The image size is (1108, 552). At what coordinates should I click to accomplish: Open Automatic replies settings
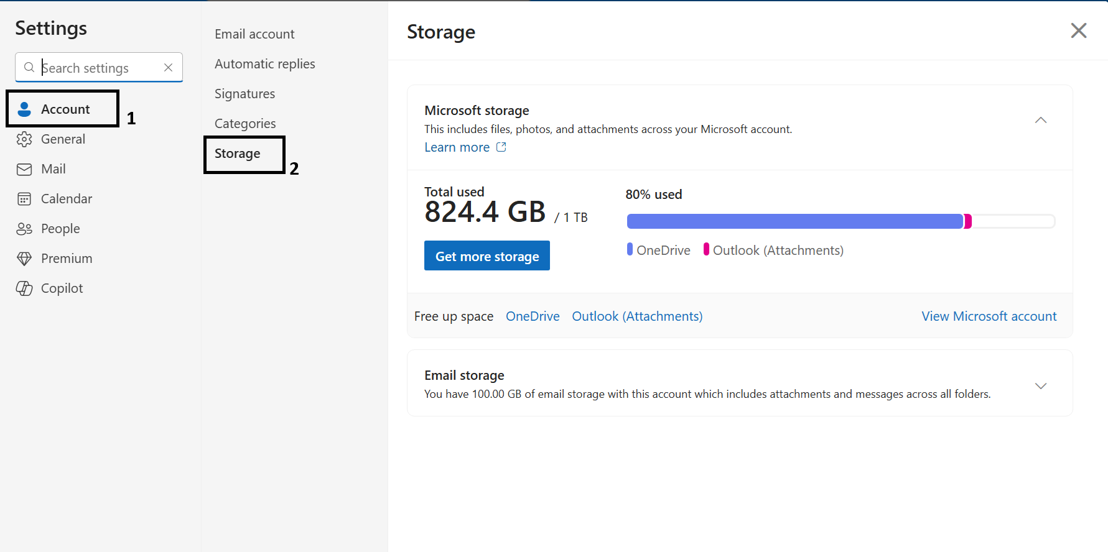pos(265,64)
